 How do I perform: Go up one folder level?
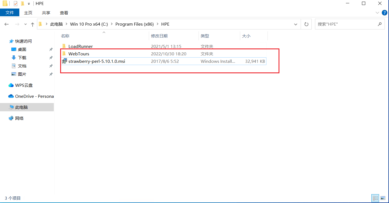point(33,24)
